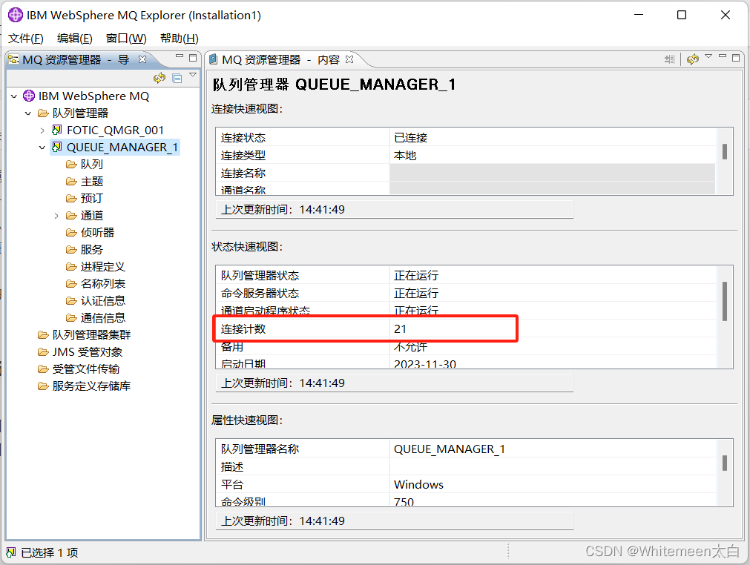Refresh the content view with its refresh icon
The height and width of the screenshot is (565, 750).
coord(692,59)
